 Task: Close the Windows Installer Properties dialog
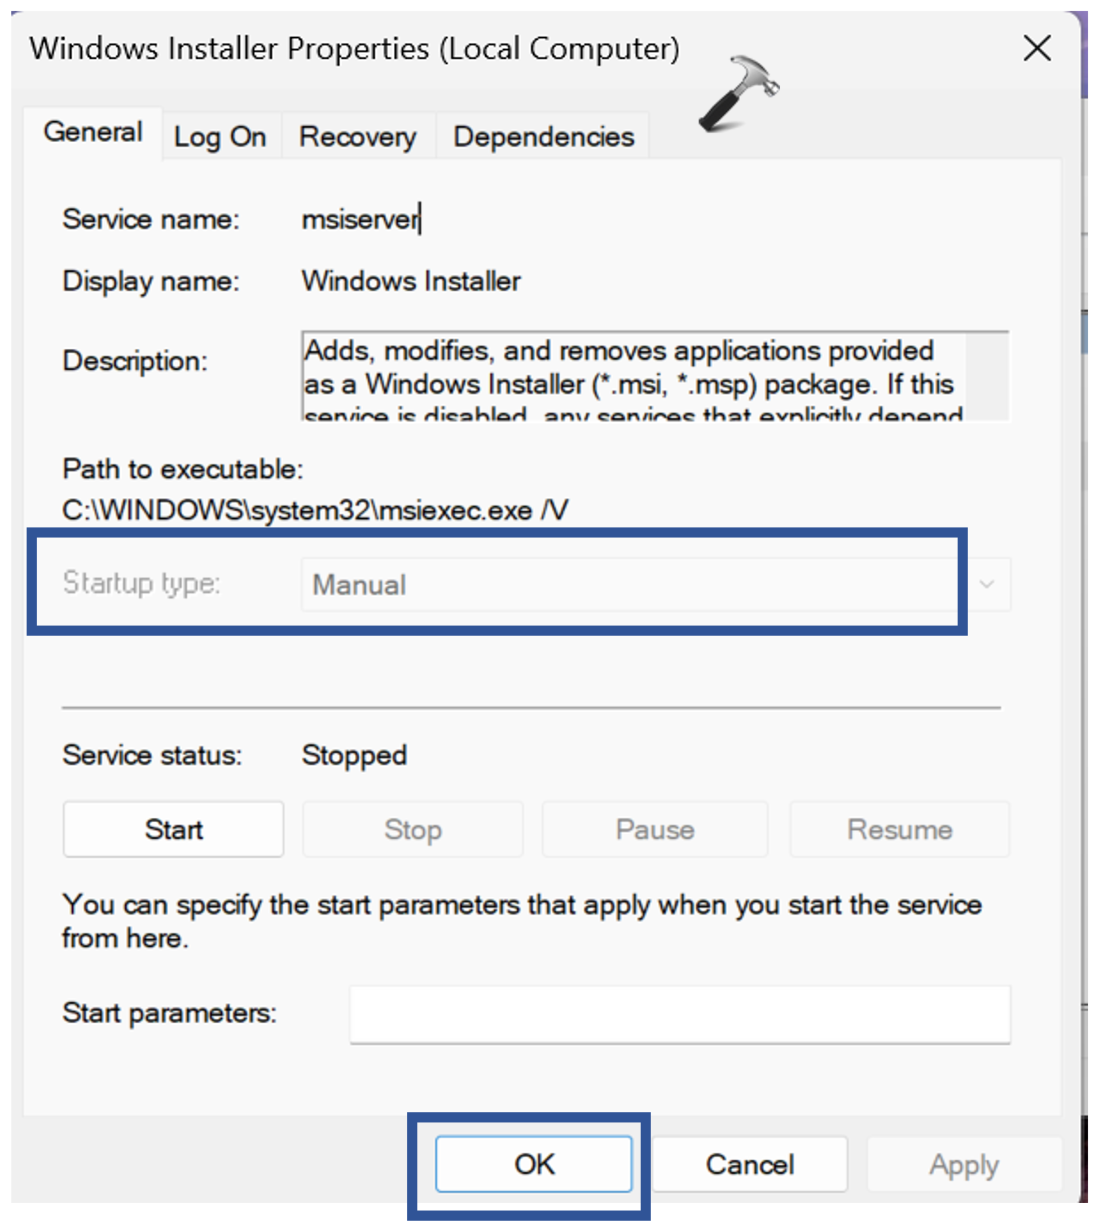1037,49
